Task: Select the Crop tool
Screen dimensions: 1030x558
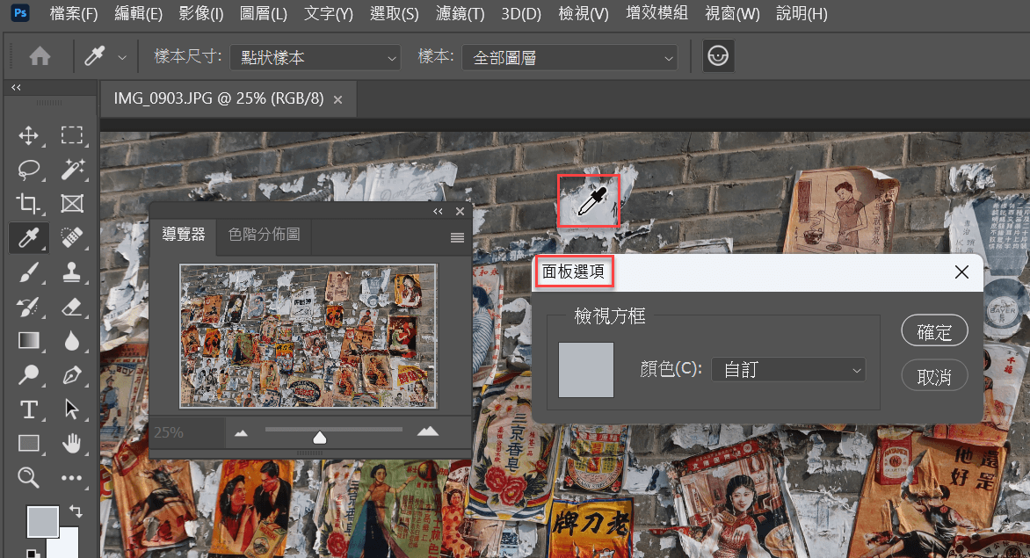Action: click(28, 204)
